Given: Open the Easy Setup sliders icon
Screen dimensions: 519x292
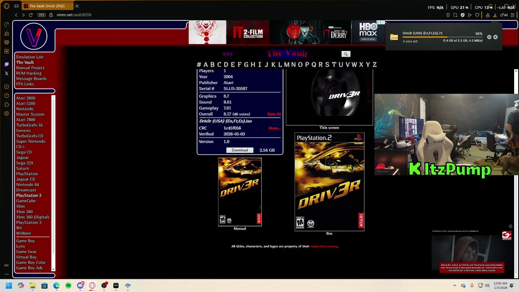Looking at the screenshot, I should [513, 15].
